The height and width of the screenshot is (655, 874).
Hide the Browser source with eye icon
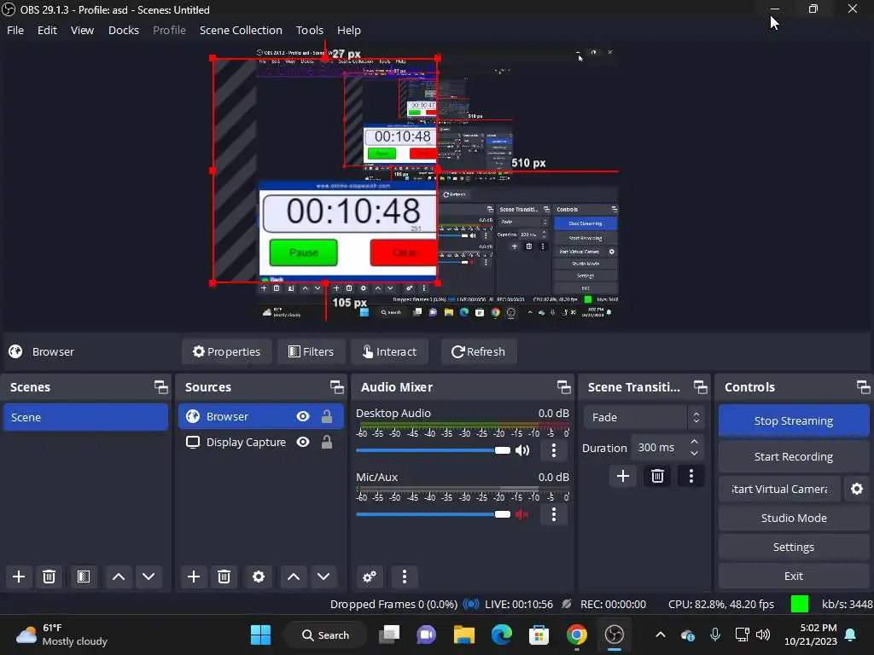pyautogui.click(x=303, y=416)
